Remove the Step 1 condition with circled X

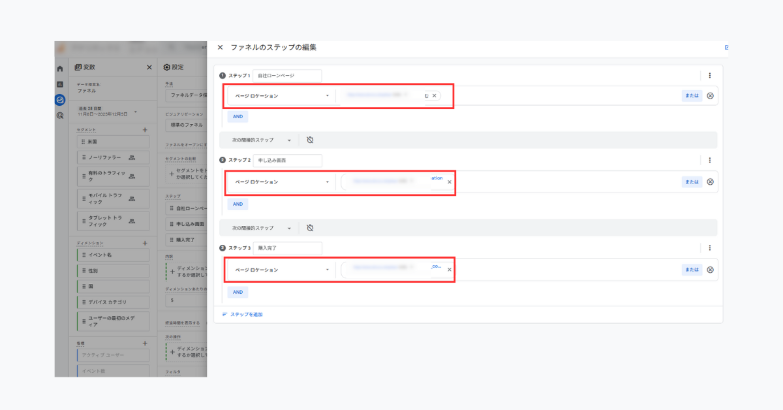(x=710, y=96)
